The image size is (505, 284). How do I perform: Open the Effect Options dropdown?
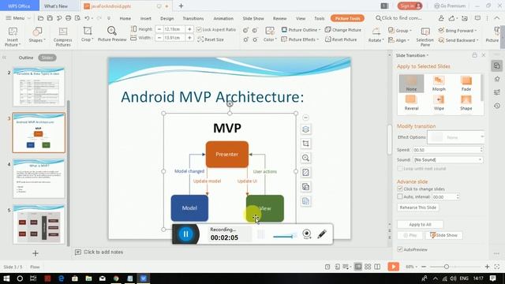point(455,137)
